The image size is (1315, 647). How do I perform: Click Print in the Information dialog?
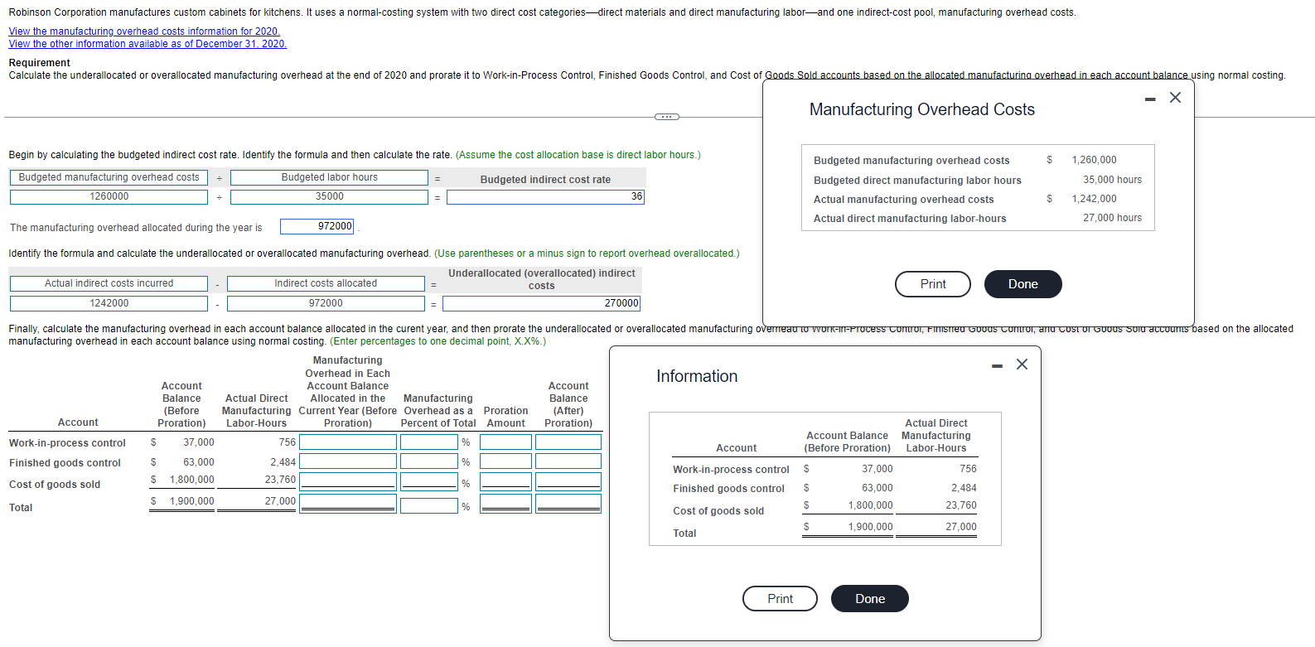pos(780,599)
